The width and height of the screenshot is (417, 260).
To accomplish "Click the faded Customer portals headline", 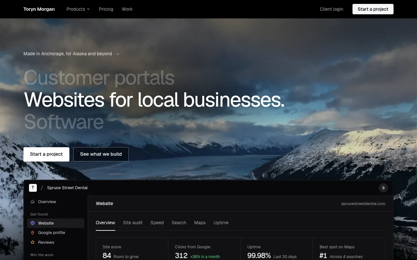I will pos(99,78).
